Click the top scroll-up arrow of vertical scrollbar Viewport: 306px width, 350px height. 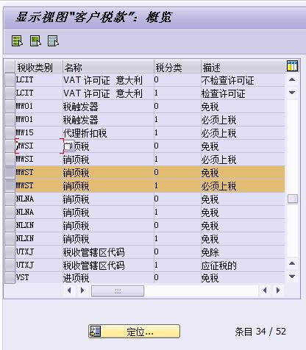(292, 79)
